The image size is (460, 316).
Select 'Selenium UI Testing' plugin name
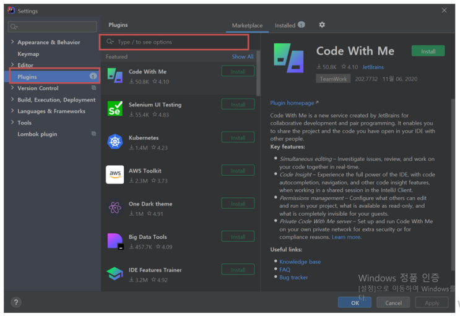pyautogui.click(x=155, y=105)
